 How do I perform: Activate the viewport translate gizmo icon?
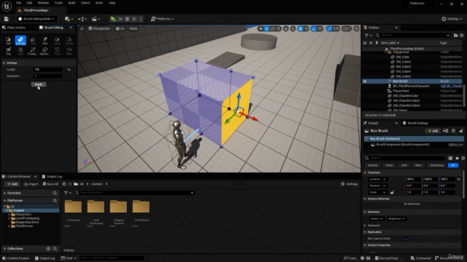pyautogui.click(x=266, y=28)
